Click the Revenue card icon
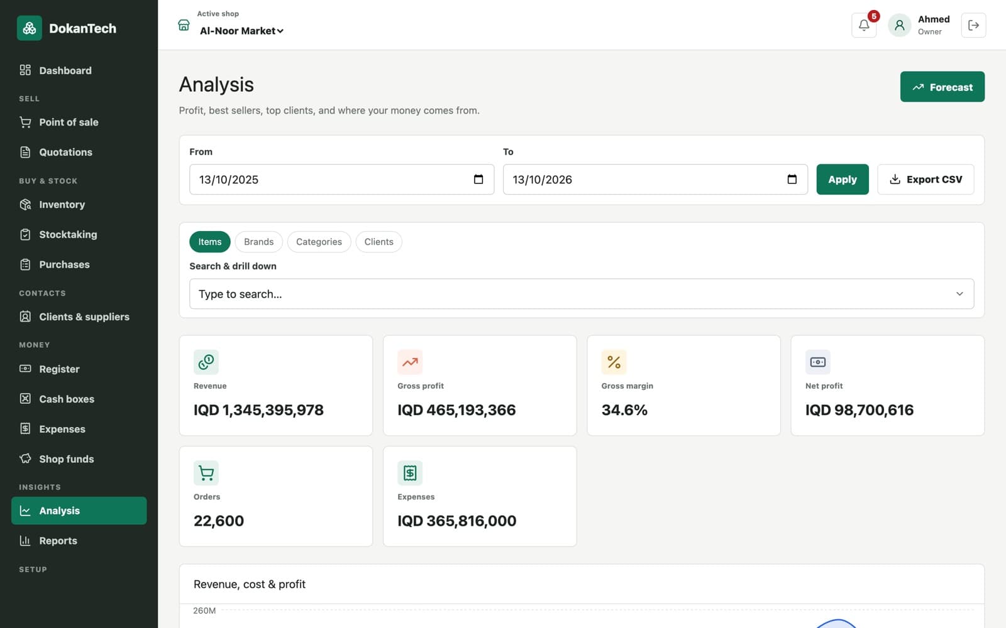Screen dimensions: 1006x628 pos(206,362)
